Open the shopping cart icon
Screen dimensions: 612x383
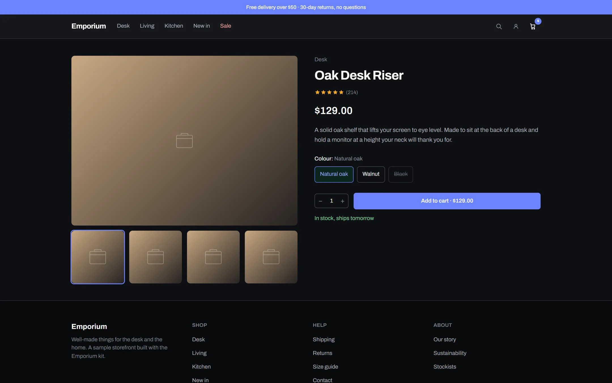point(533,26)
